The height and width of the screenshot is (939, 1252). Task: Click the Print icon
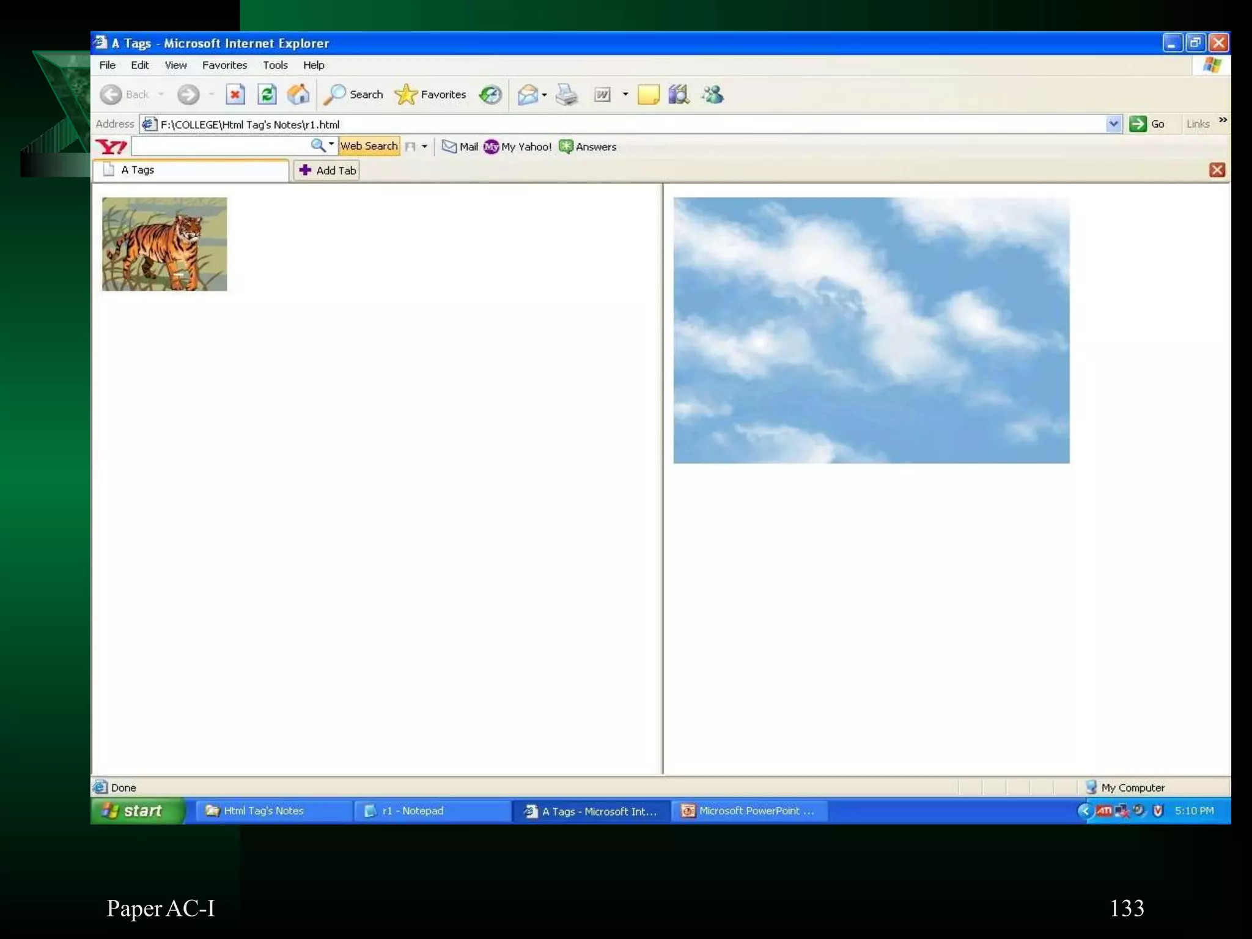(x=567, y=94)
